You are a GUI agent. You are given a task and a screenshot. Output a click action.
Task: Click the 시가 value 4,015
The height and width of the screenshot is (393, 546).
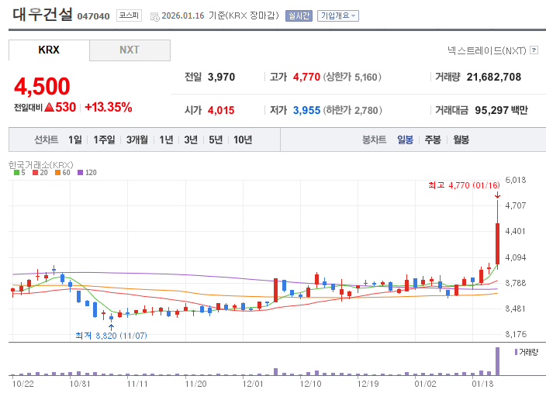221,110
